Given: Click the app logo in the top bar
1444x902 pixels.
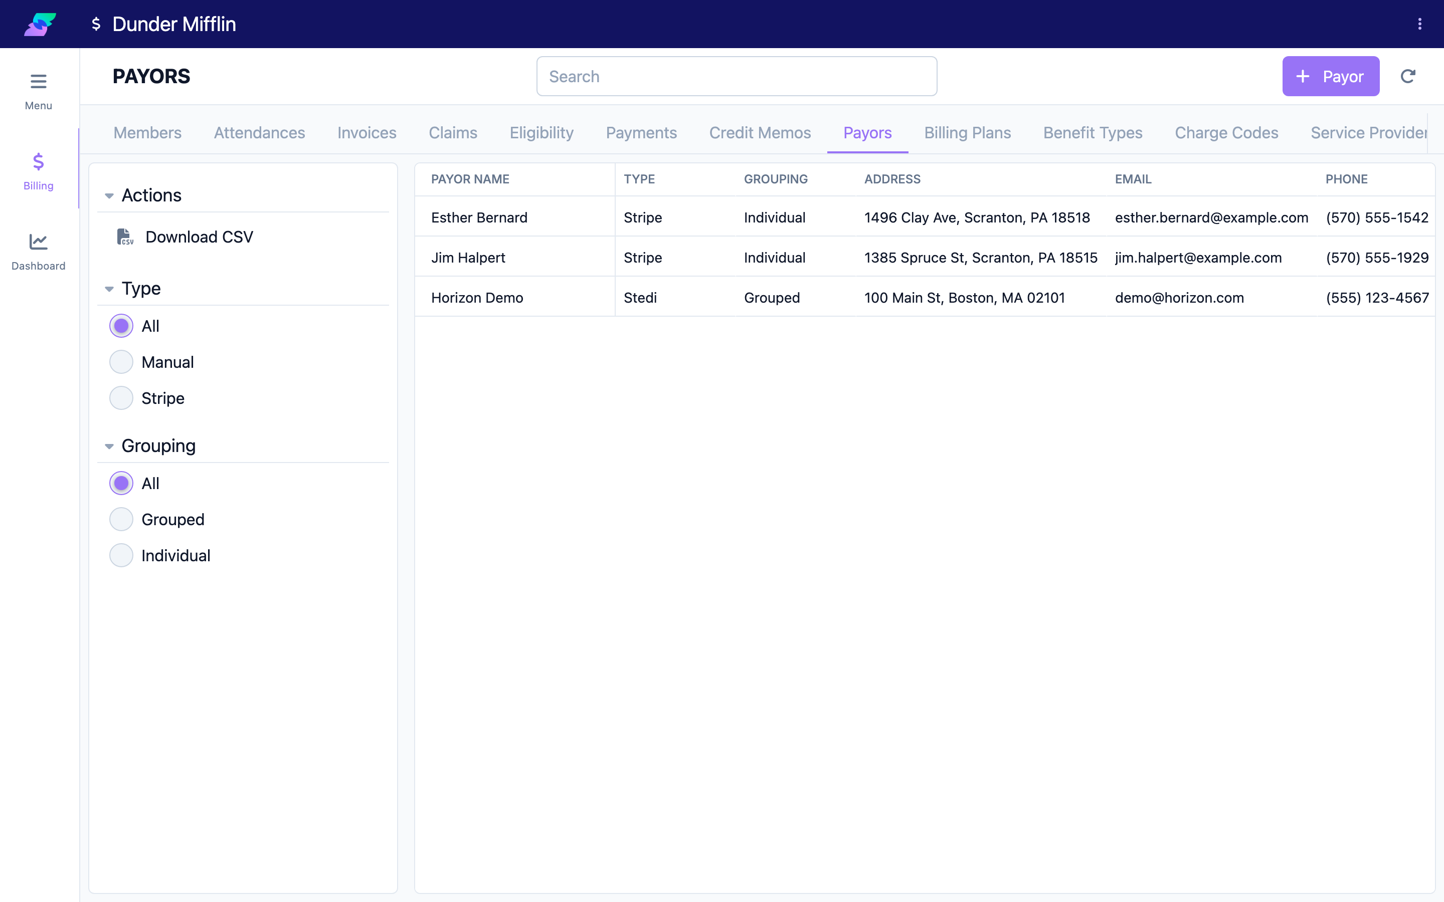Looking at the screenshot, I should coord(40,24).
